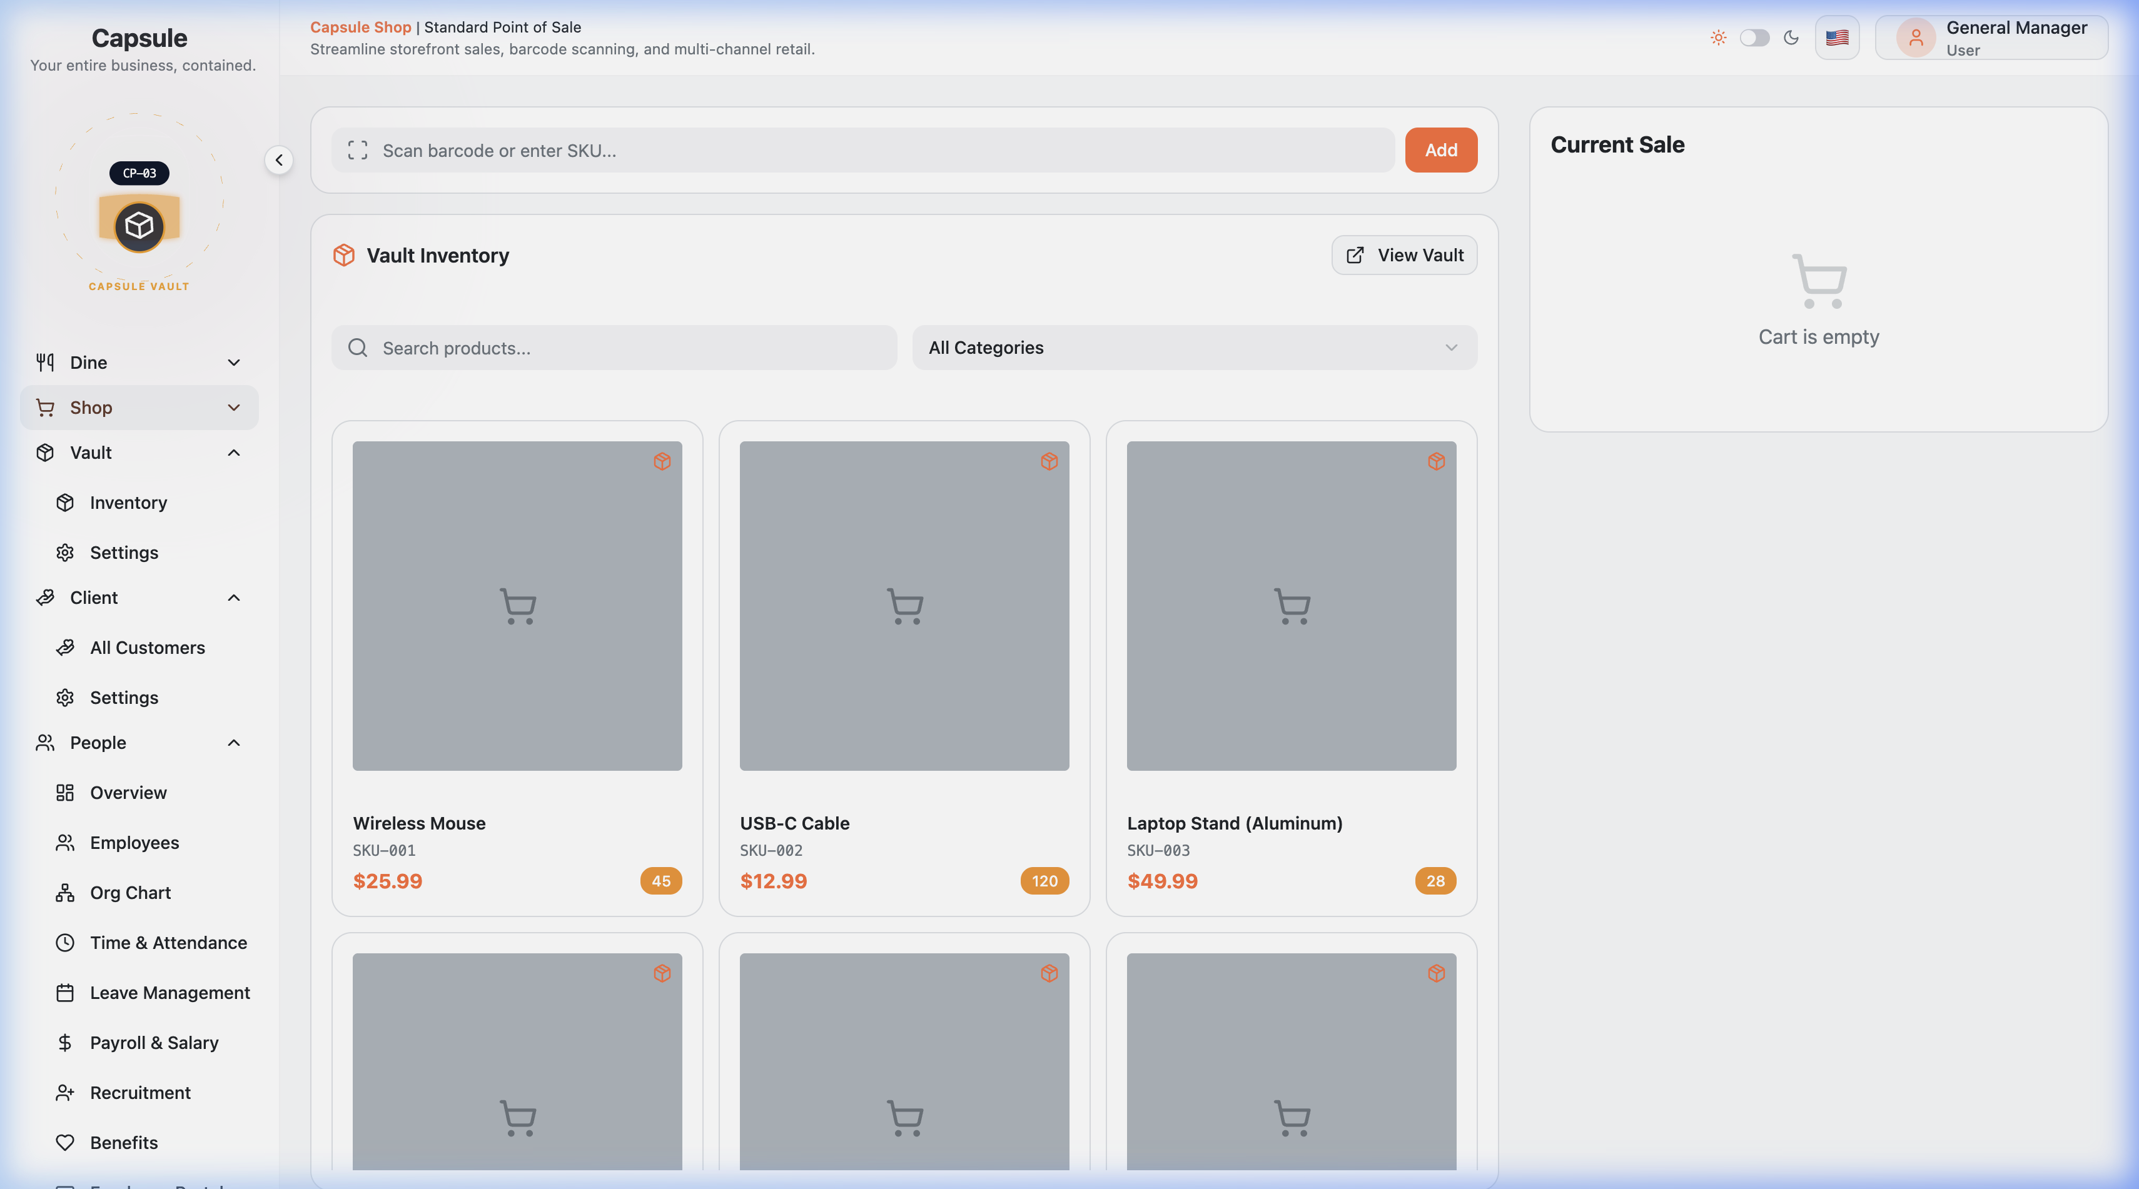Click the Leave Management calendar icon
The height and width of the screenshot is (1189, 2139).
(65, 992)
